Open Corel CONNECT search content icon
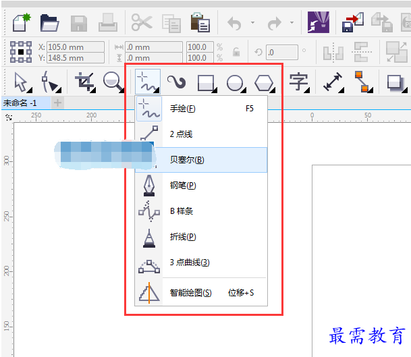 point(319,22)
